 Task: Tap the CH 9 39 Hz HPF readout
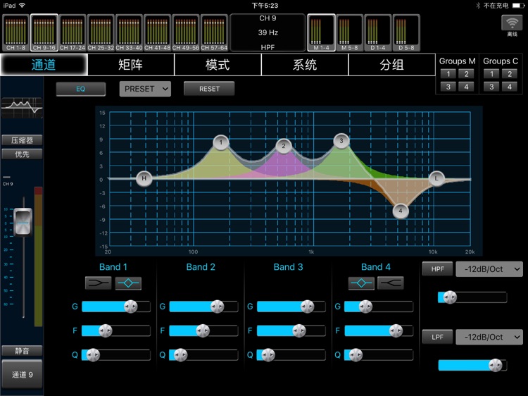pyautogui.click(x=268, y=32)
